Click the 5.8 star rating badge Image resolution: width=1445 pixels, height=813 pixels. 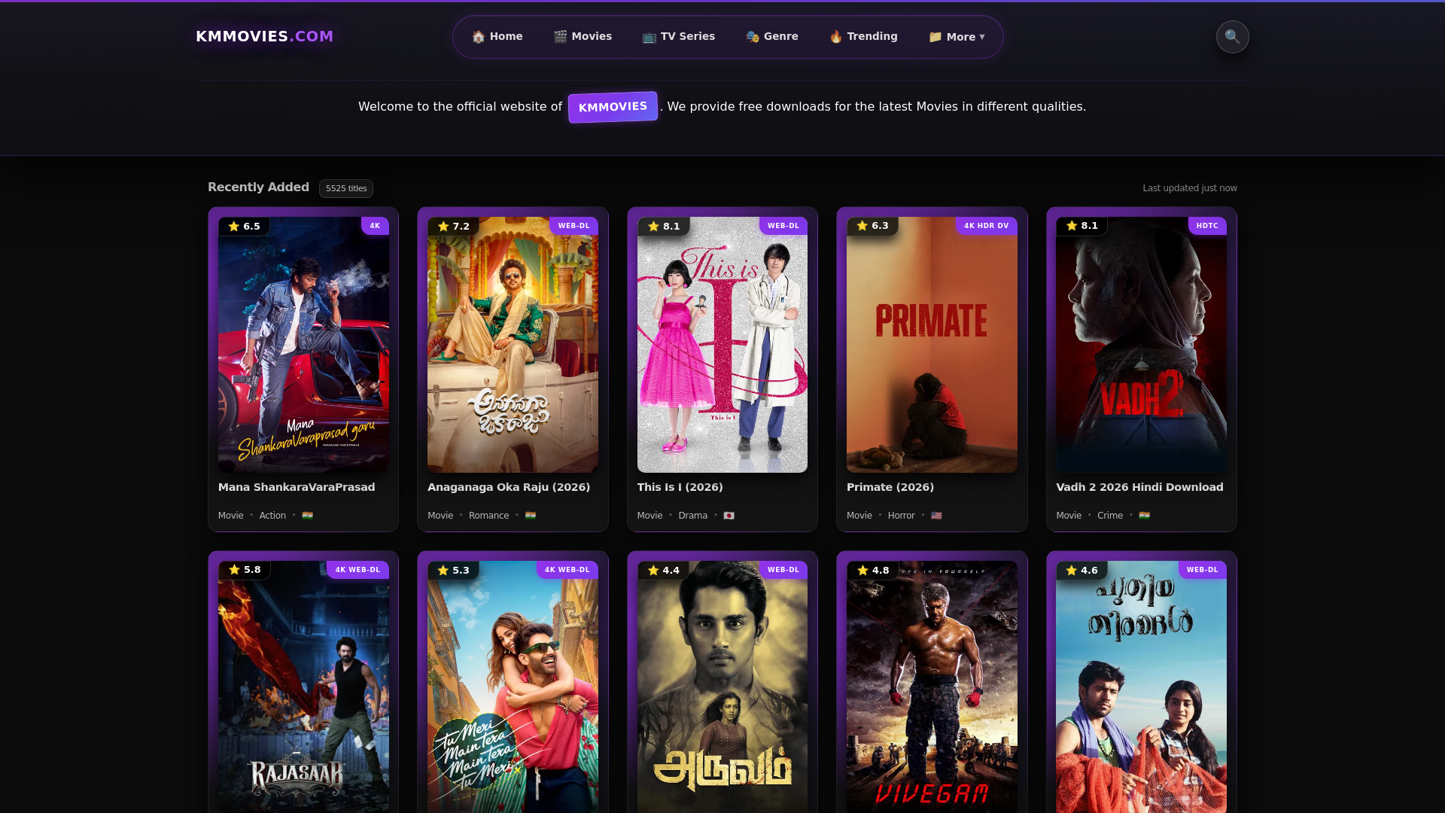[244, 570]
